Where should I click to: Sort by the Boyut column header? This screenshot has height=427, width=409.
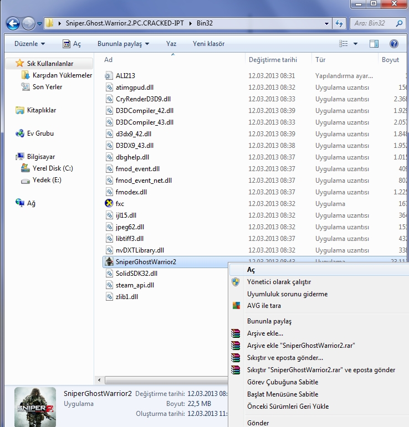[390, 60]
